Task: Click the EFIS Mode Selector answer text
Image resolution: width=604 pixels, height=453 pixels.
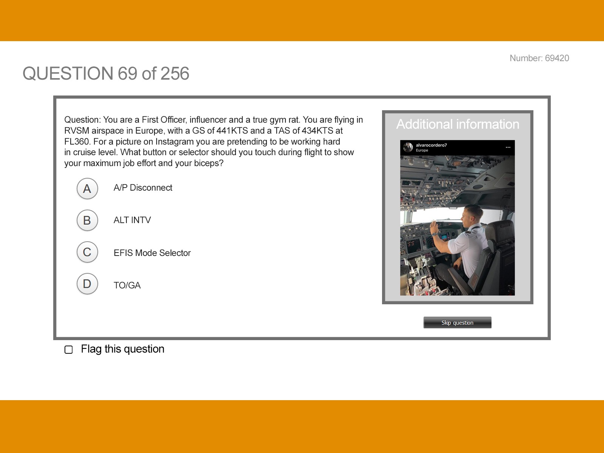Action: (152, 253)
